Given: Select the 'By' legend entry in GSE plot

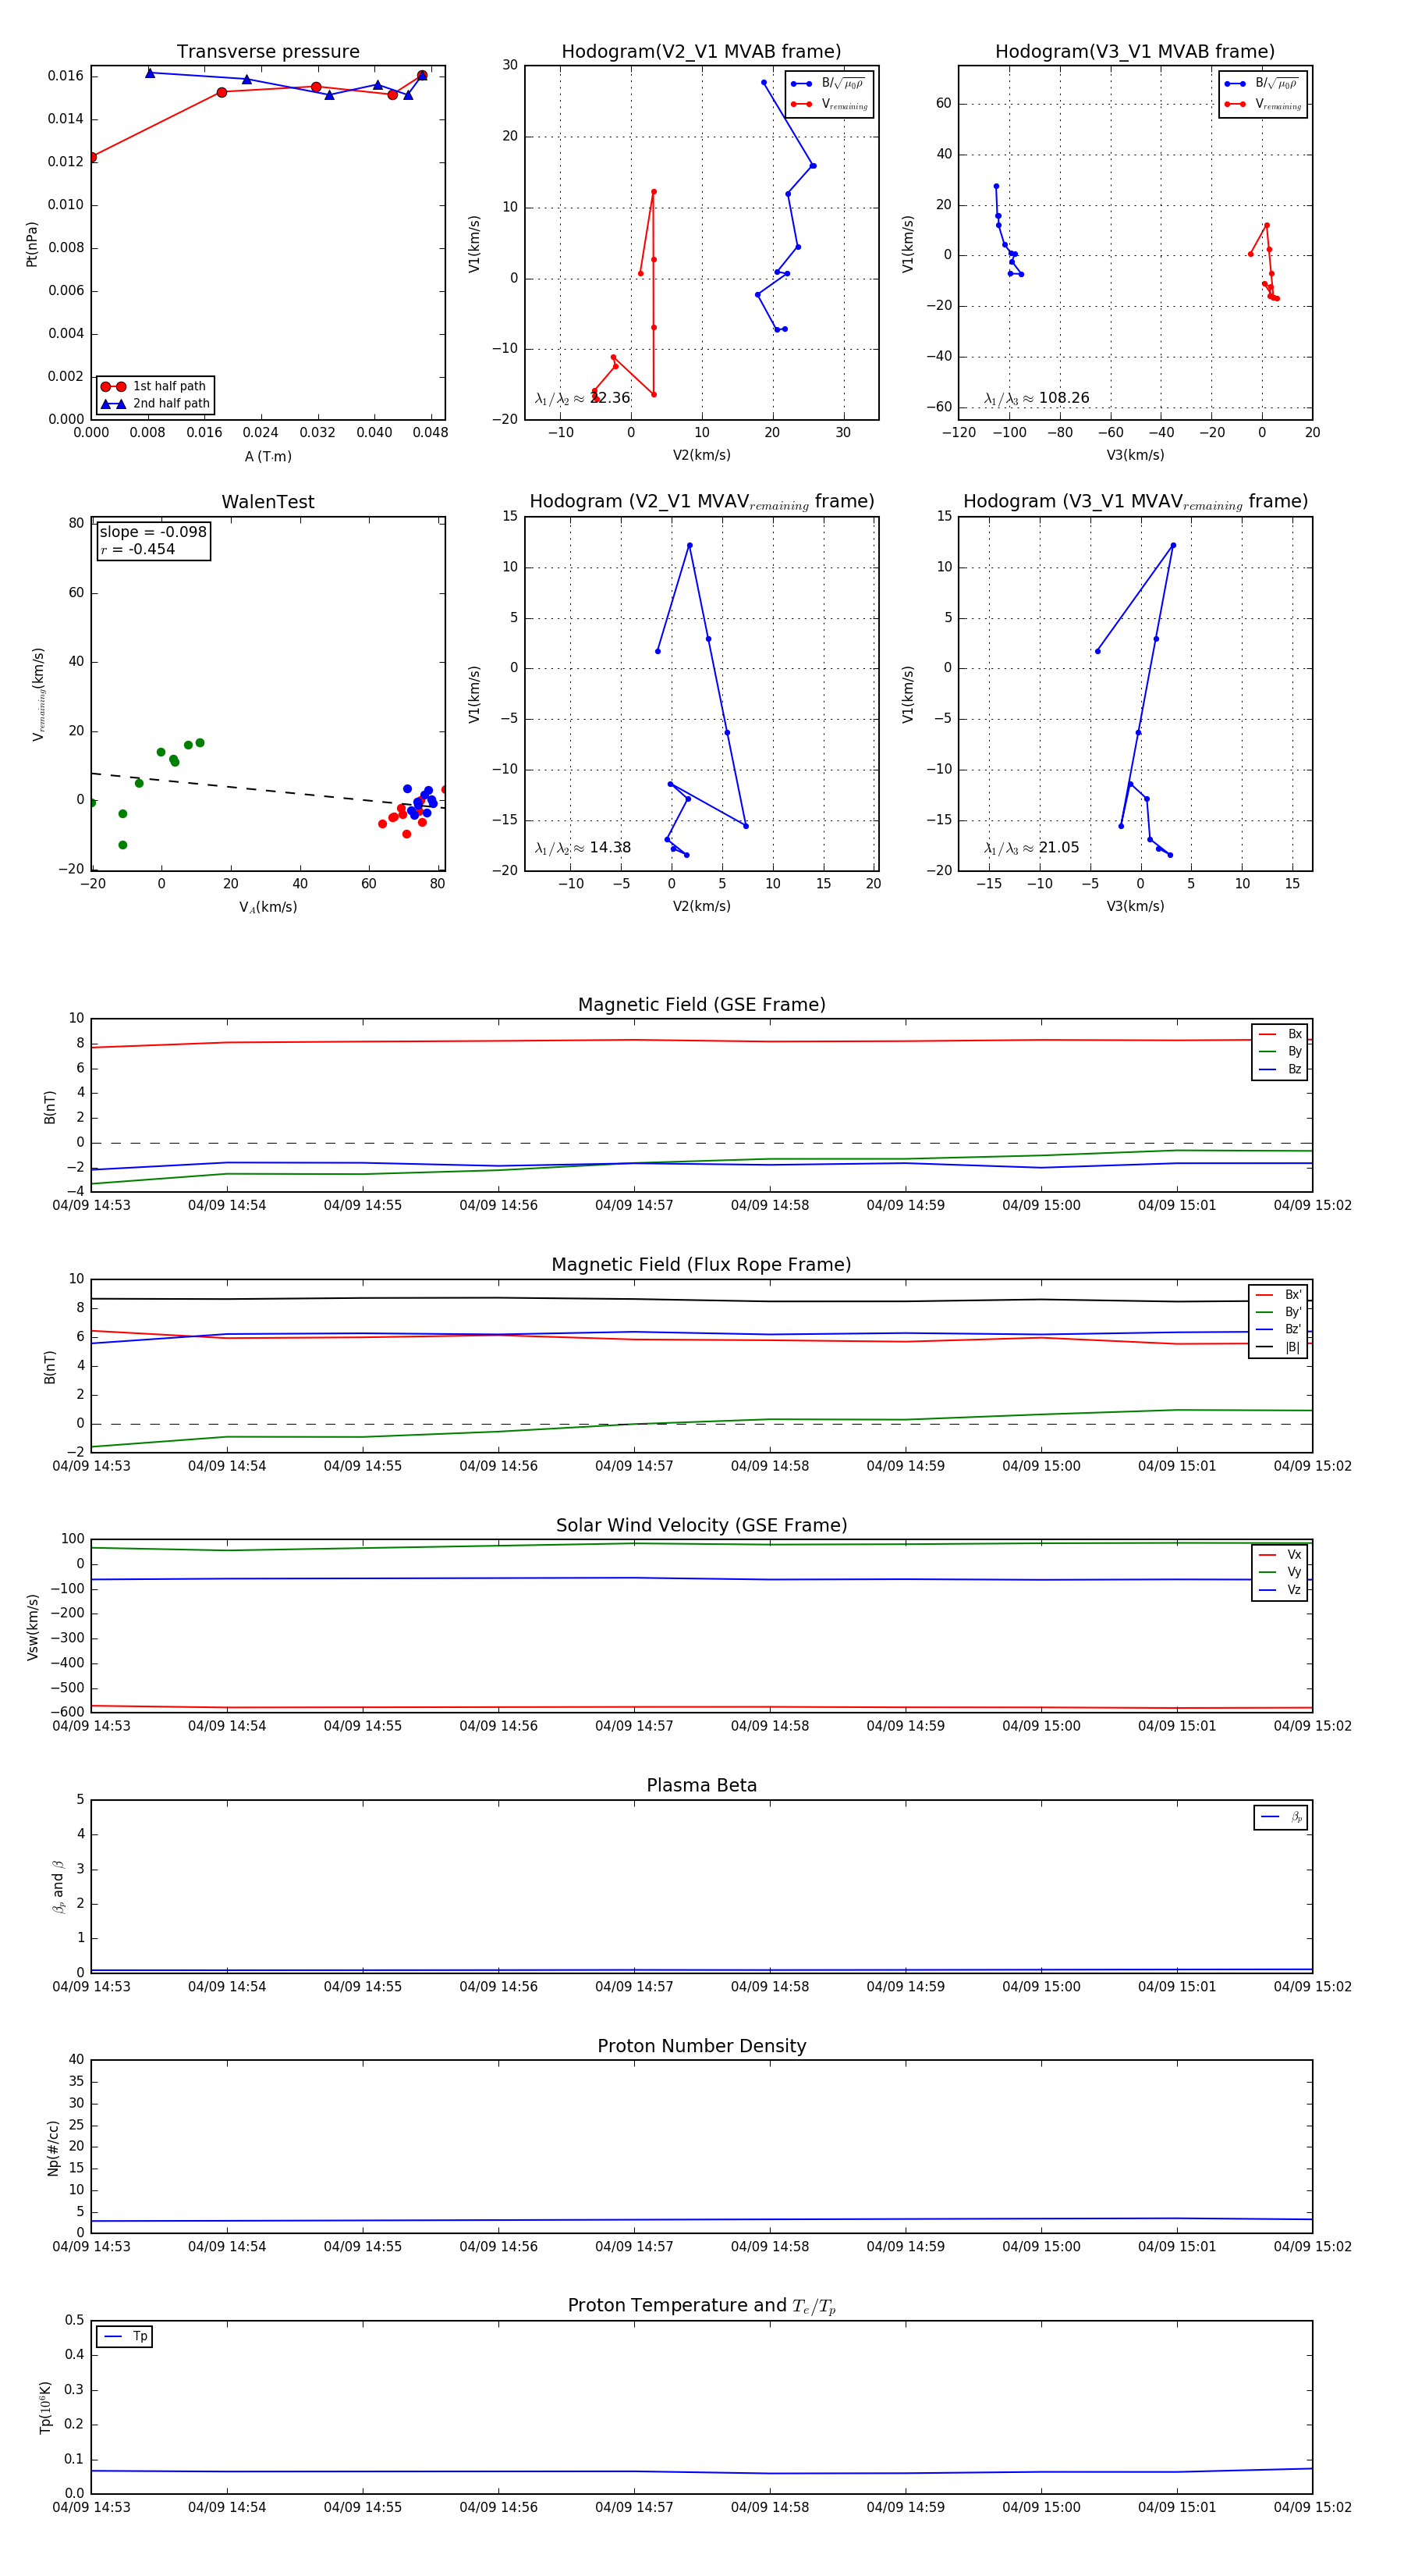Looking at the screenshot, I should (x=1280, y=1052).
